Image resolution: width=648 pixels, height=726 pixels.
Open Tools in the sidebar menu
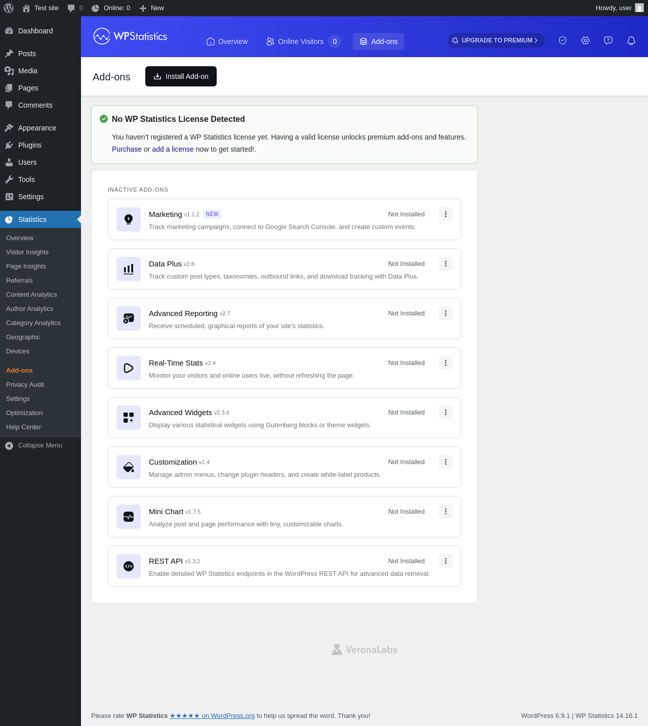tap(40, 179)
